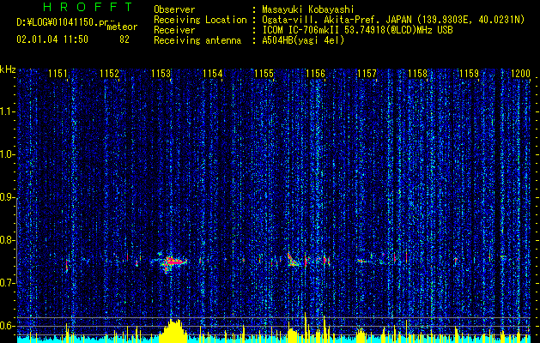This screenshot has height=343, width=540.
Task: Click the 1159 time marker
Action: pyautogui.click(x=470, y=73)
